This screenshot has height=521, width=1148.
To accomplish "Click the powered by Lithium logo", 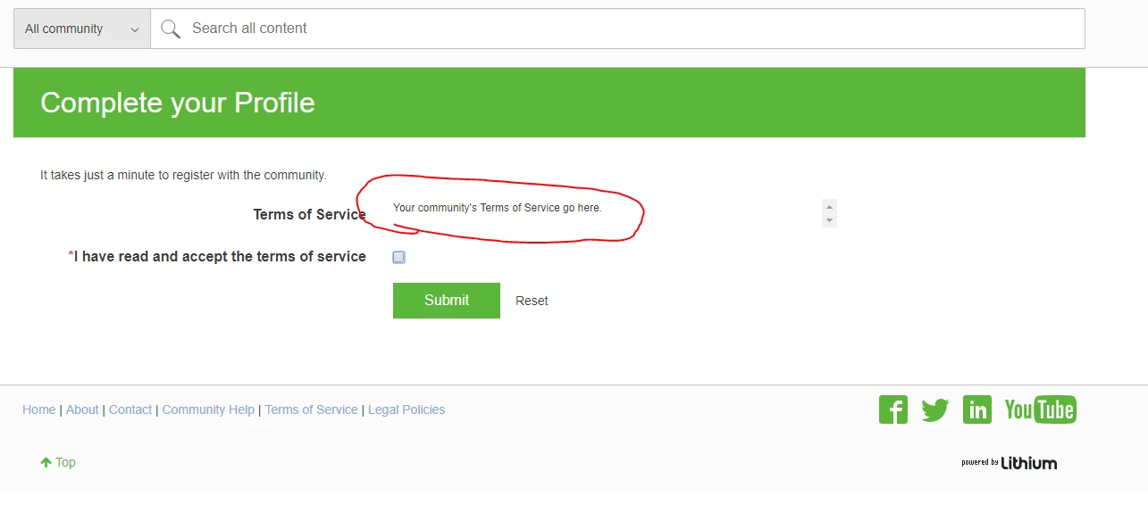I will click(1009, 462).
